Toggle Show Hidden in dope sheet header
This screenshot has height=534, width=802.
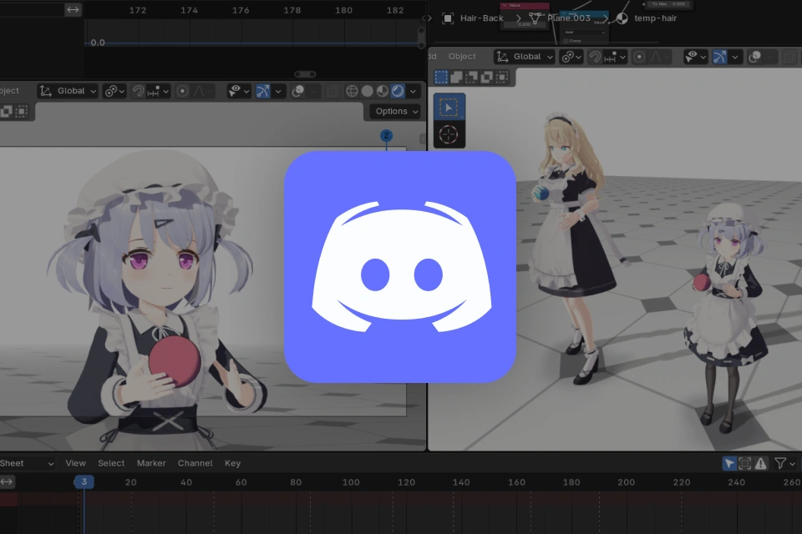coord(744,463)
